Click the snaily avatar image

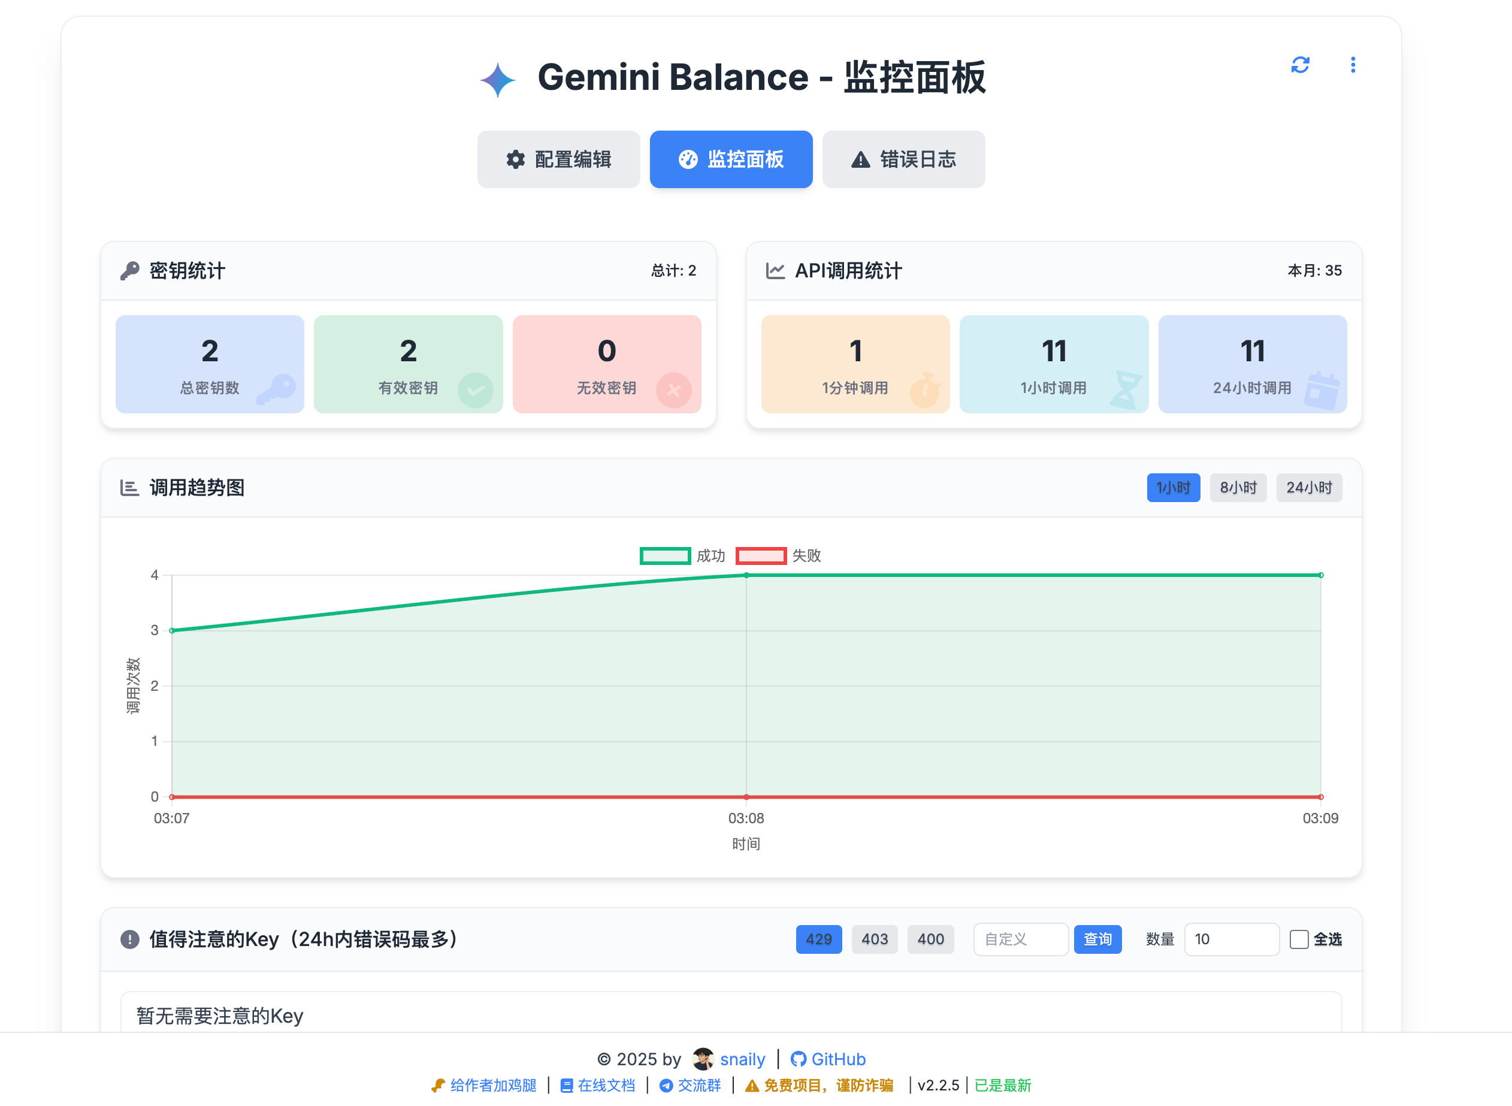point(703,1059)
